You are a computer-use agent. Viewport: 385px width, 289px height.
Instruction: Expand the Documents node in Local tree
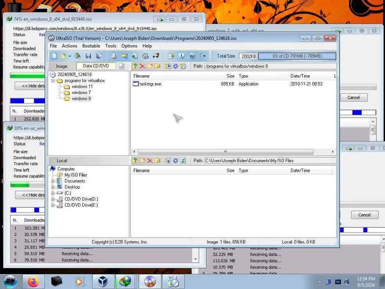pos(53,181)
